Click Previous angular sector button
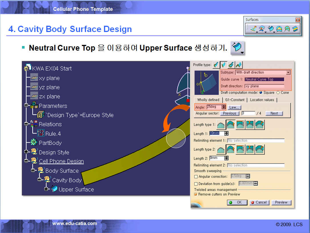This screenshot has width=310, height=233. (229, 113)
